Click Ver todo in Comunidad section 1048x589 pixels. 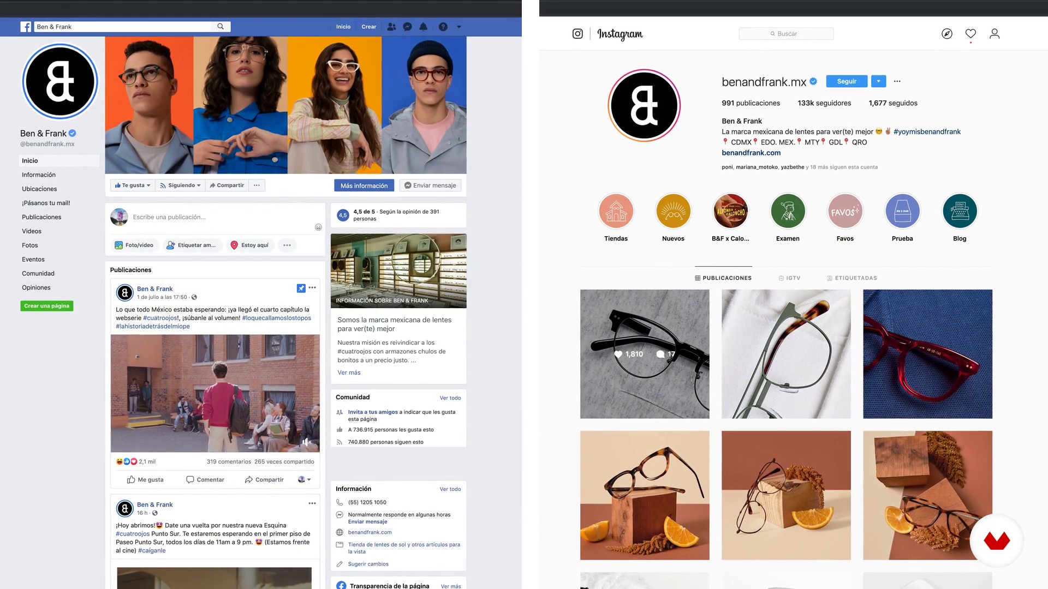click(x=450, y=398)
